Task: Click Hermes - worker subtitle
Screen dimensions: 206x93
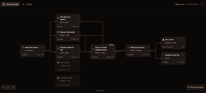Action: click(100, 53)
